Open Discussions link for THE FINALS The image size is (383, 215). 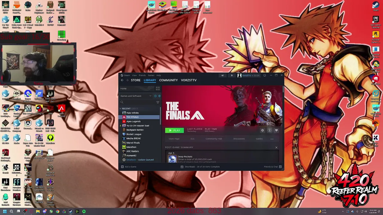(x=239, y=139)
